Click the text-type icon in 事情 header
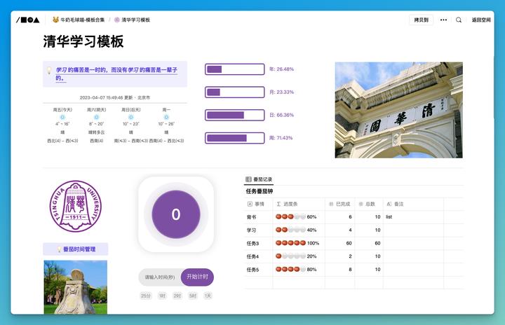The image size is (505, 325). pos(250,204)
